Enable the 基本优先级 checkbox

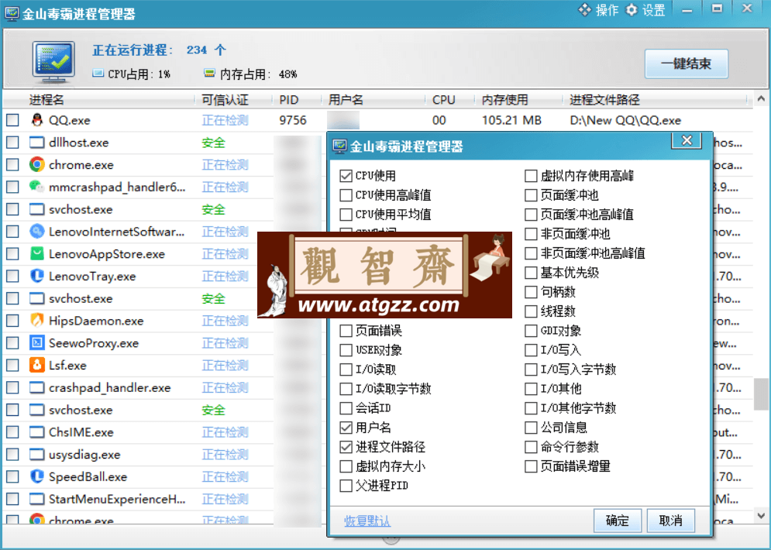[x=531, y=273]
